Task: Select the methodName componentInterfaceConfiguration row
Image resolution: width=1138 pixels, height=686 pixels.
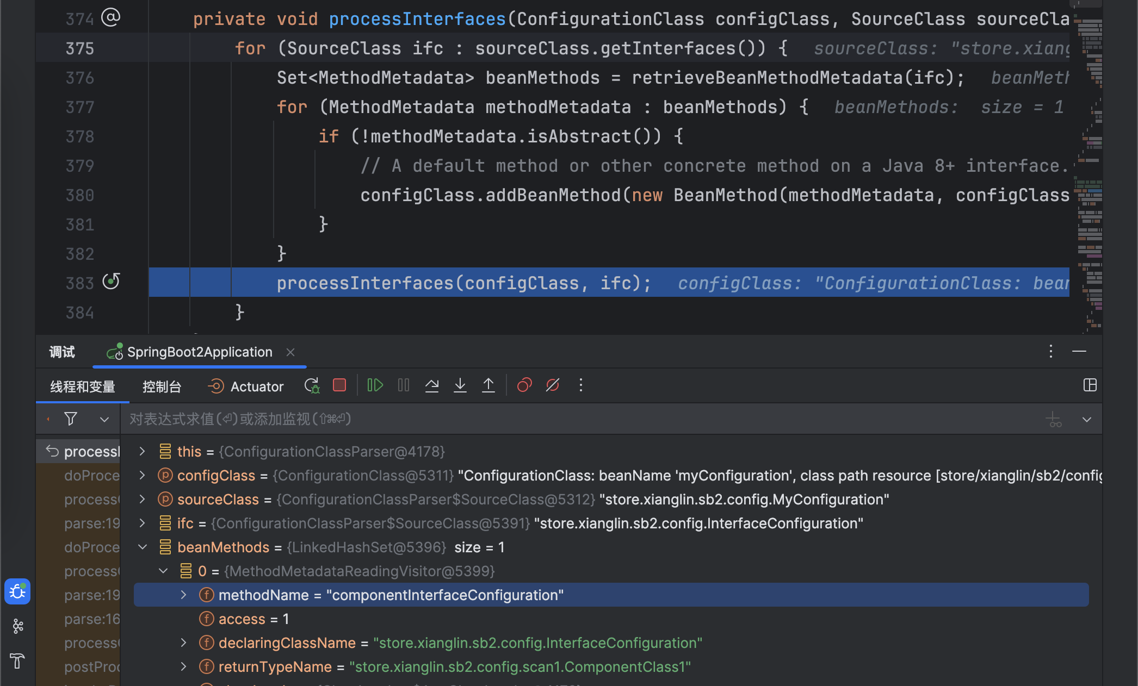Action: click(x=611, y=595)
